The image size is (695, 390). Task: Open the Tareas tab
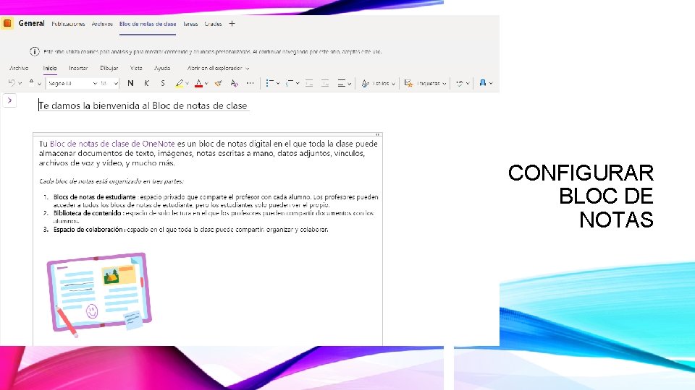190,24
